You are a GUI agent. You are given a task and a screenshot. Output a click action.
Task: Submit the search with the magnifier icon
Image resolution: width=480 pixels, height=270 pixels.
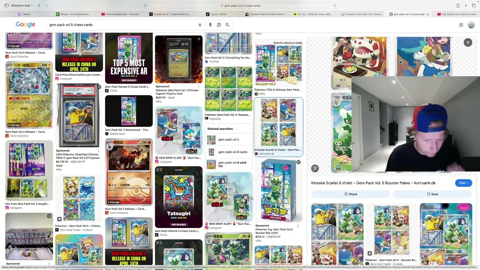point(227,25)
